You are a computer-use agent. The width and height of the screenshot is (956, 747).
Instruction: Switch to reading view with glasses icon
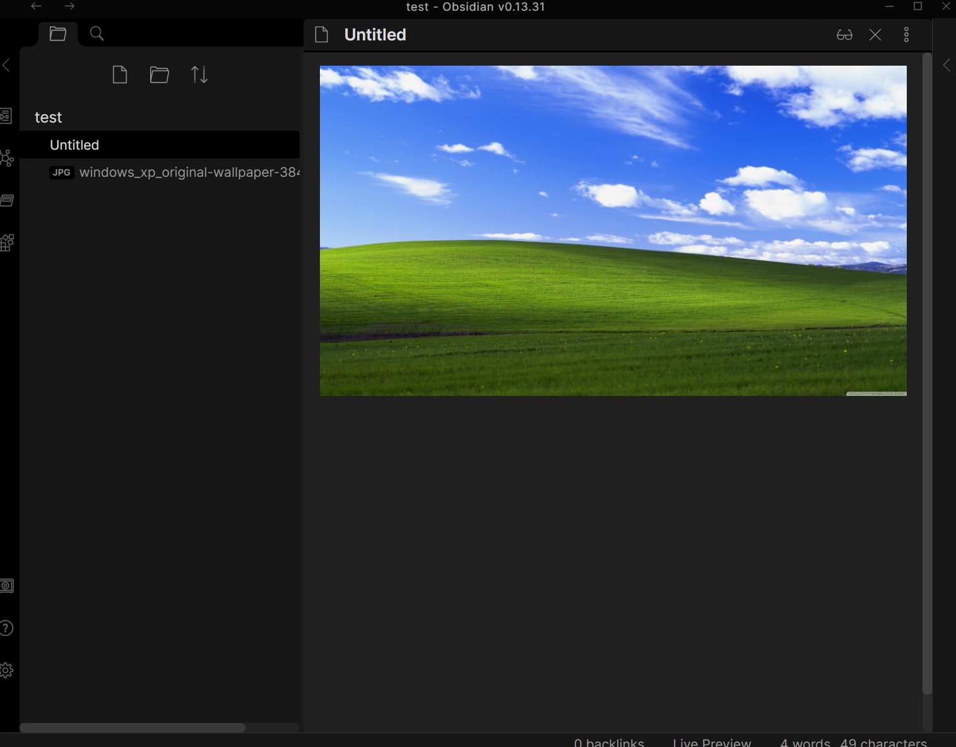click(844, 35)
